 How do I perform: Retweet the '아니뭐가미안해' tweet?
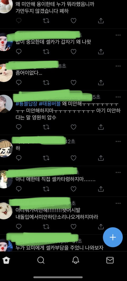pos(46,227)
